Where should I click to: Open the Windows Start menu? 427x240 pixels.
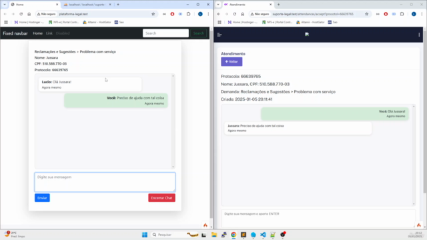(x=145, y=235)
